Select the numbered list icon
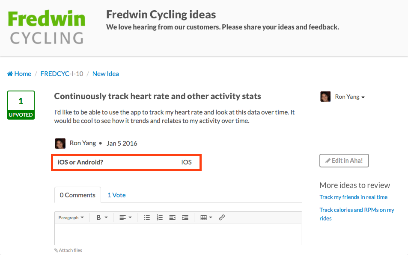The width and height of the screenshot is (408, 255). pos(160,217)
